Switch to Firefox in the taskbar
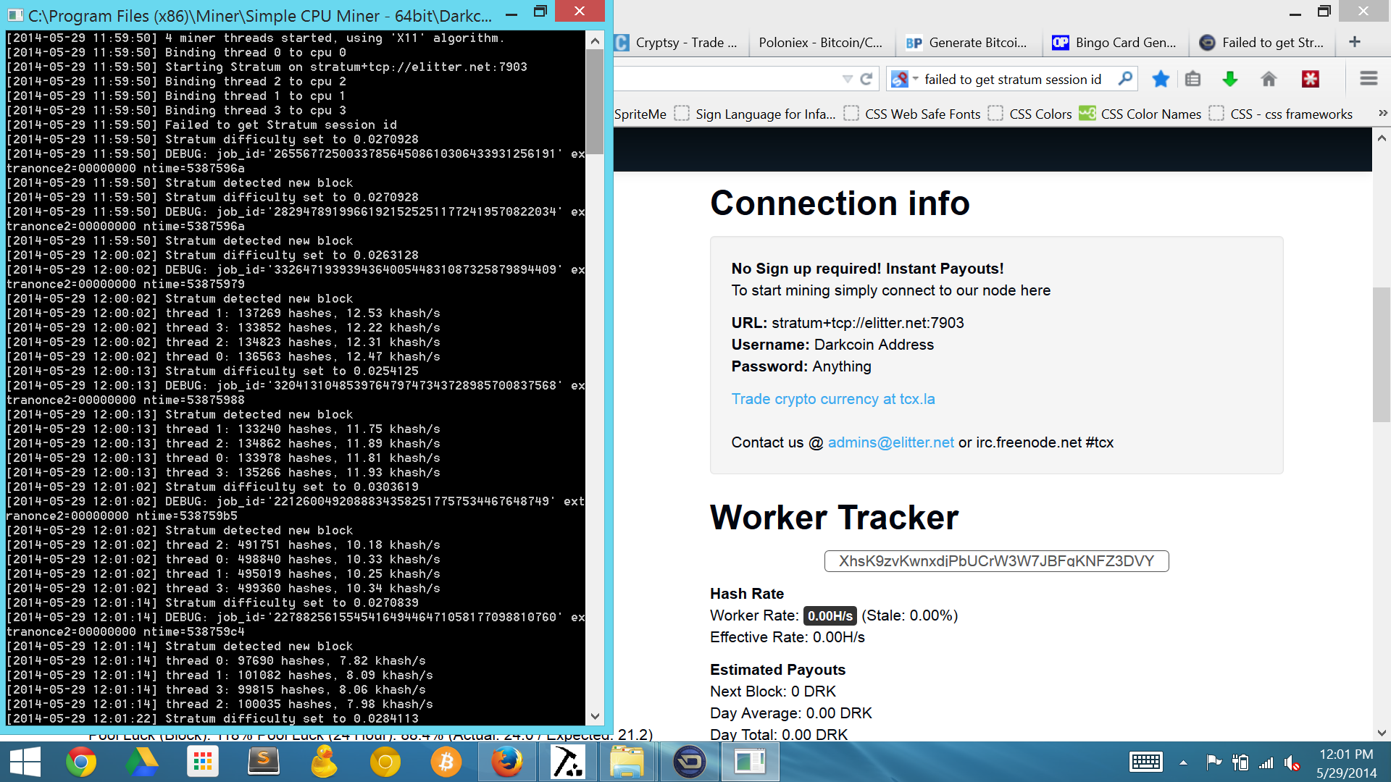This screenshot has width=1391, height=782. (506, 762)
